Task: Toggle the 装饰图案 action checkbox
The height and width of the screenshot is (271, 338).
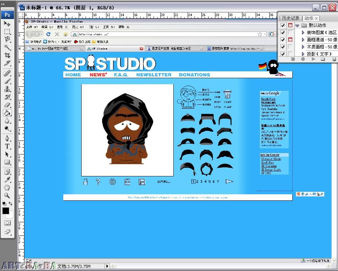Action: click(283, 33)
